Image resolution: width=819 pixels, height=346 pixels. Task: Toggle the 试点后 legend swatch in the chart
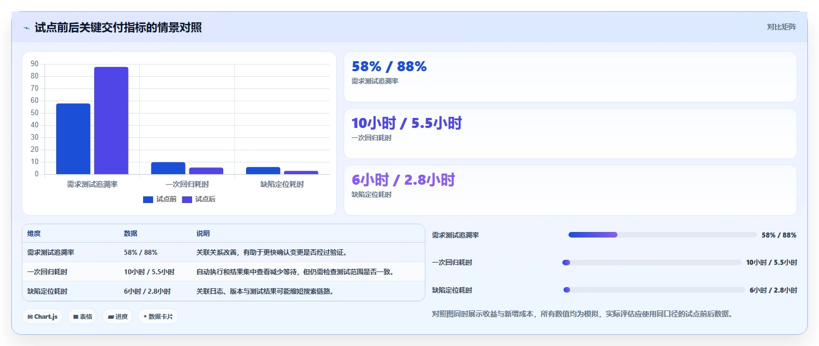[187, 200]
